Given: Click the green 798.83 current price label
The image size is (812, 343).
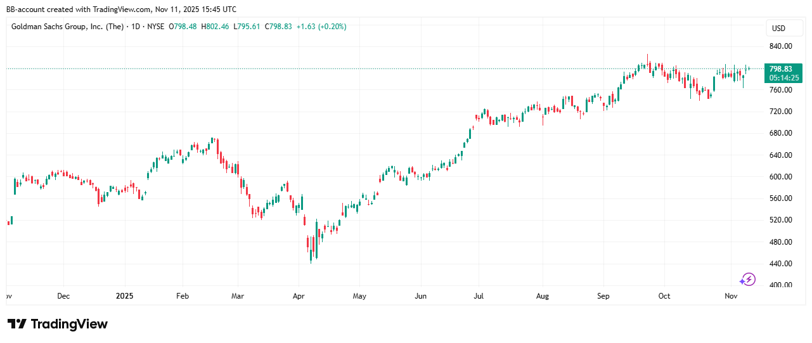Looking at the screenshot, I should pos(780,69).
